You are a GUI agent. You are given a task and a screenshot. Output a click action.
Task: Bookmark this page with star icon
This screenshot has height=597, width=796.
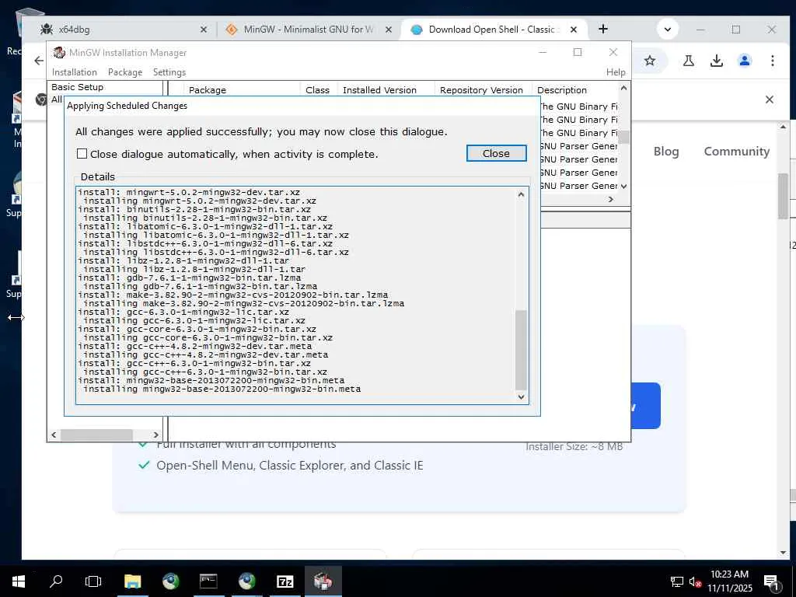coord(650,61)
